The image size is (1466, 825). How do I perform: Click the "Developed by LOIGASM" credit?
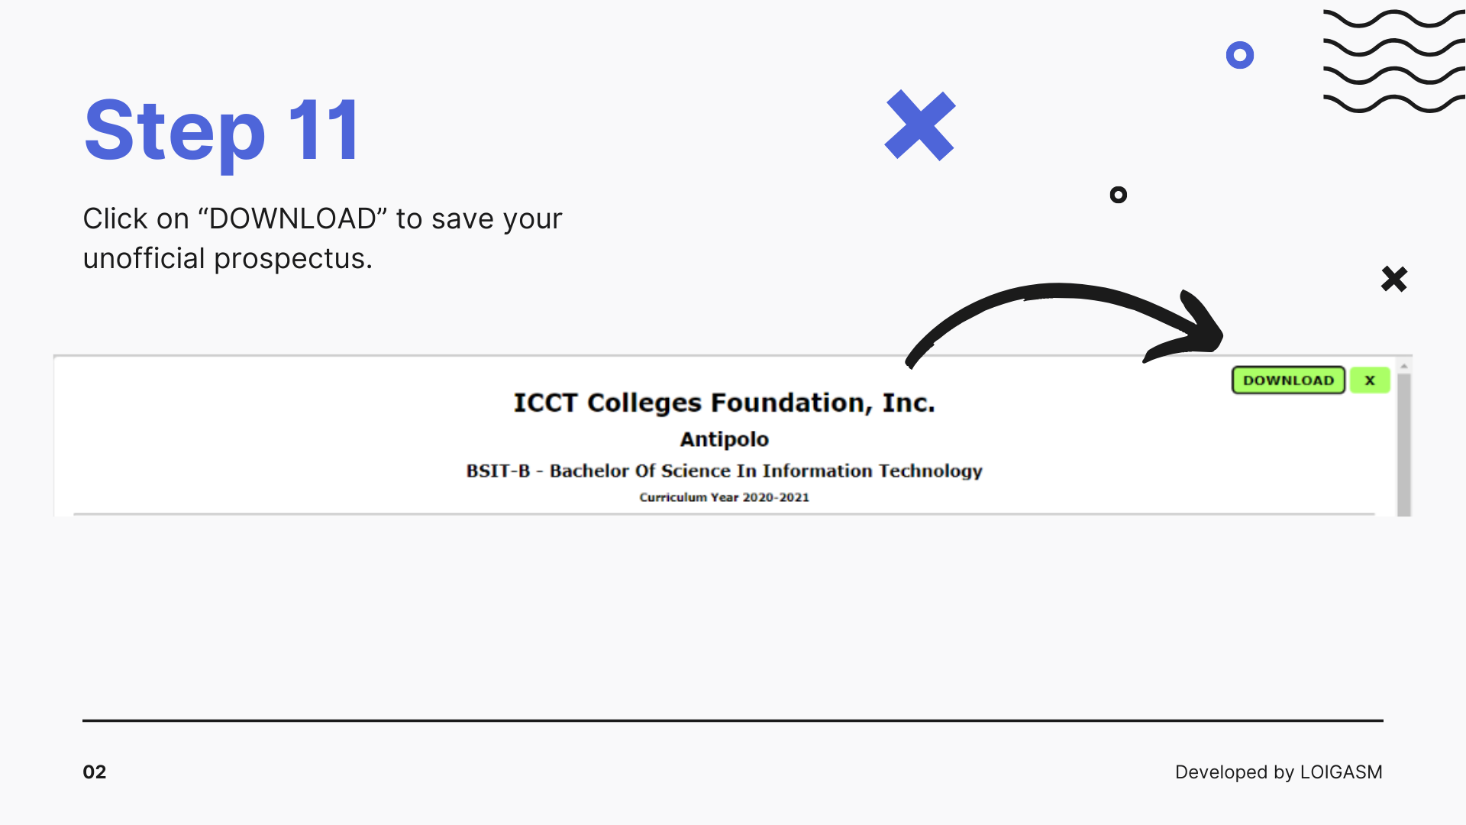click(1278, 772)
